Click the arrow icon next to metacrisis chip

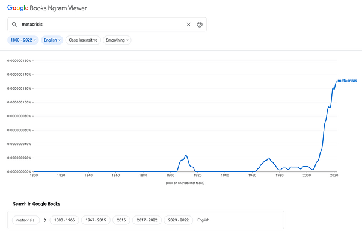click(x=46, y=220)
